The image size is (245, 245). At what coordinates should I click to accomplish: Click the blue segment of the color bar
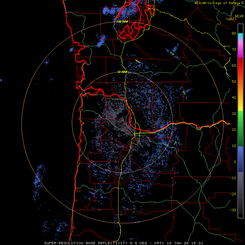click(240, 159)
